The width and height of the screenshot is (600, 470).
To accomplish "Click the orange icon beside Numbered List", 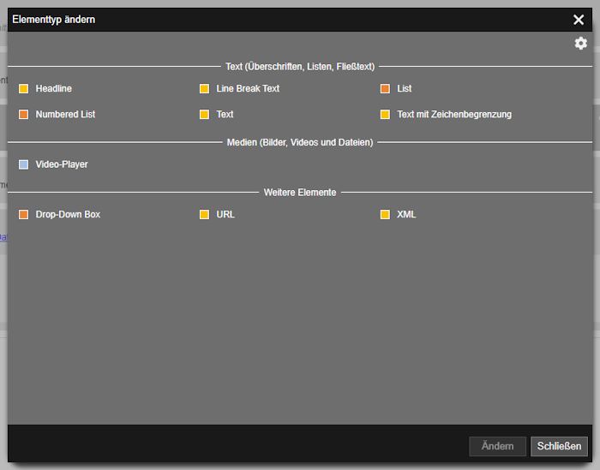I will tap(24, 114).
